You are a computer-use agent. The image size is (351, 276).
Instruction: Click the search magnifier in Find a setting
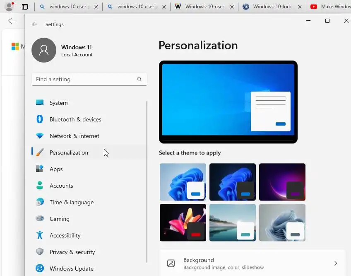139,79
